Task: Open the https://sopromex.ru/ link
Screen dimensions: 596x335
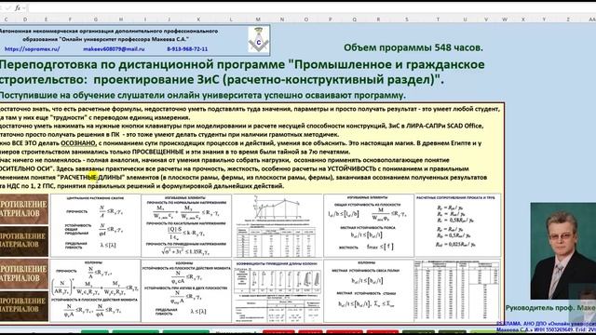Action: [32, 49]
